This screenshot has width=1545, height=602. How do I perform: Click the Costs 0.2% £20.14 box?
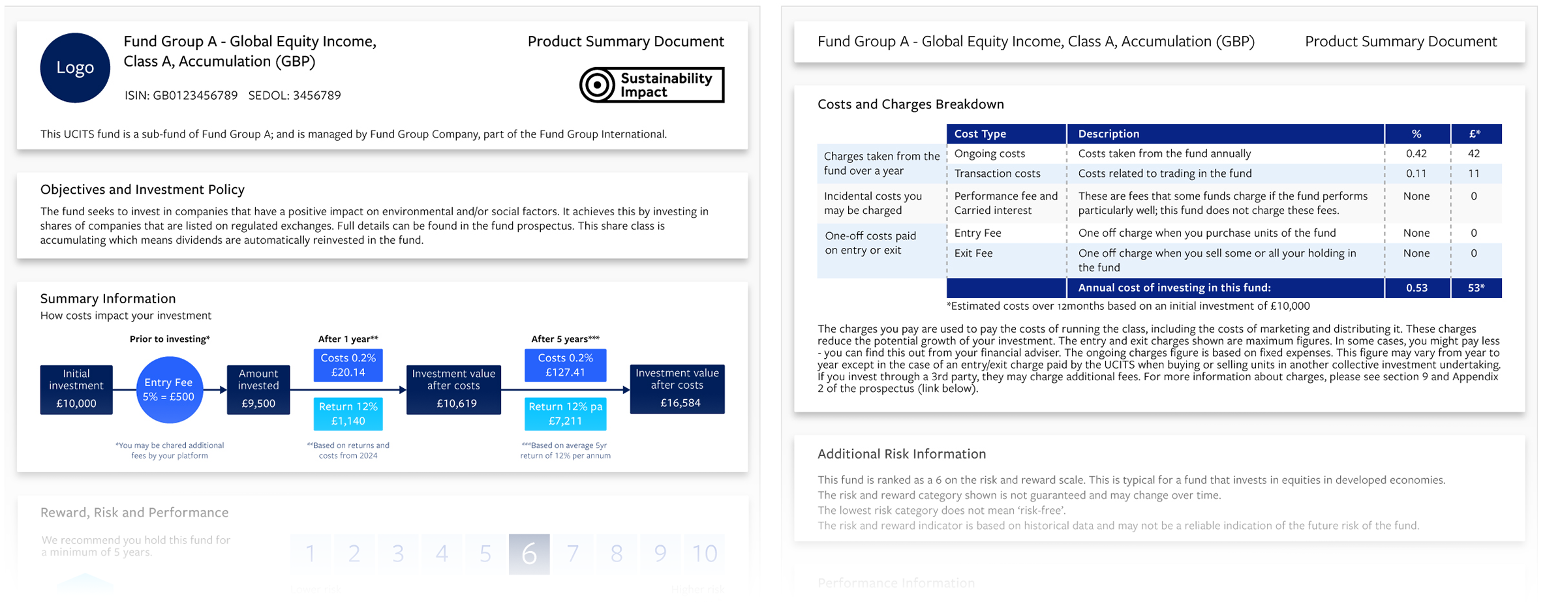[348, 365]
